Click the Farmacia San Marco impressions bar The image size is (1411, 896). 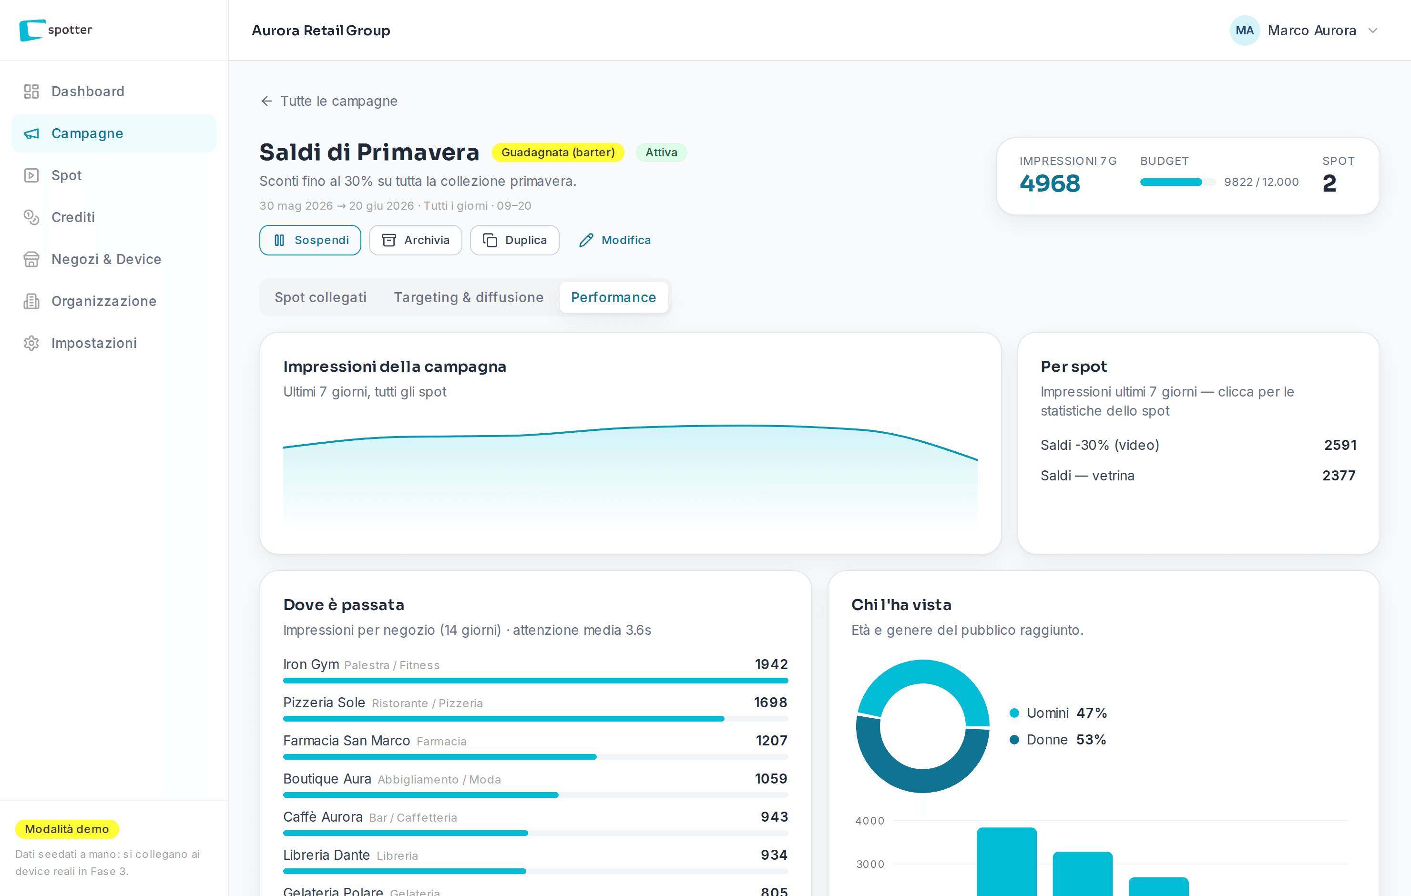pos(536,757)
